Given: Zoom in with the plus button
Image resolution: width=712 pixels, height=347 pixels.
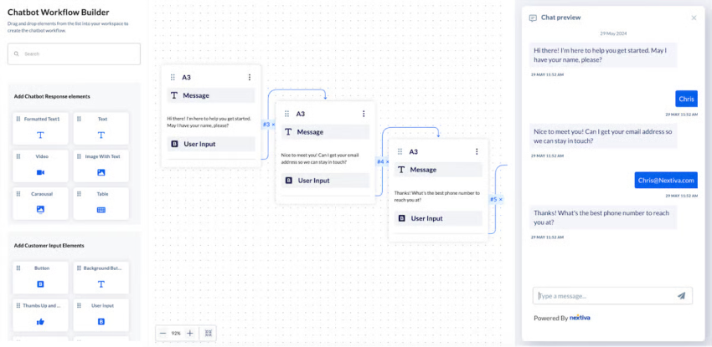Looking at the screenshot, I should (x=190, y=333).
